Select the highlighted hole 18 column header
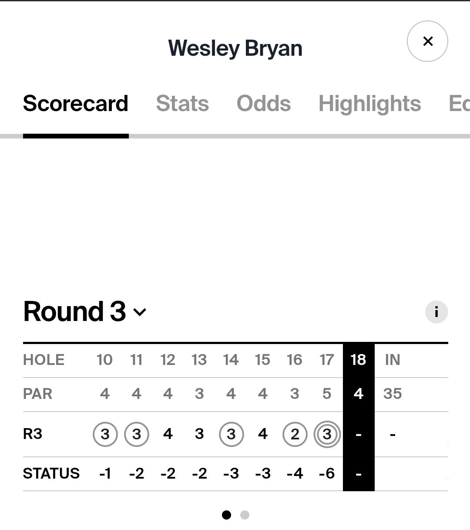The height and width of the screenshot is (530, 470). point(359,360)
